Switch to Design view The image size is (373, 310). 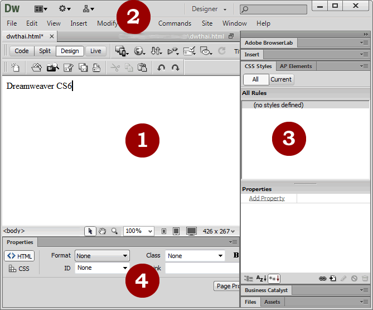coord(70,51)
